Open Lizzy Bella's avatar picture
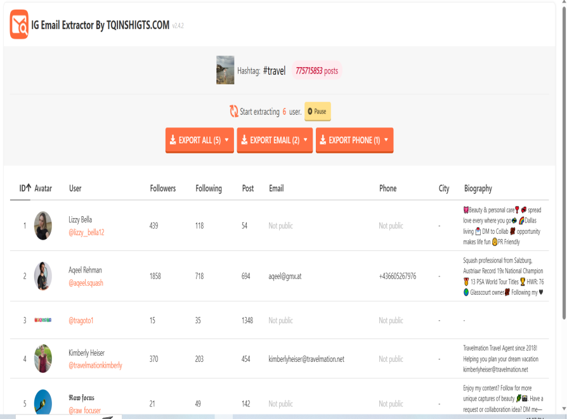This screenshot has width=567, height=419. coord(43,226)
